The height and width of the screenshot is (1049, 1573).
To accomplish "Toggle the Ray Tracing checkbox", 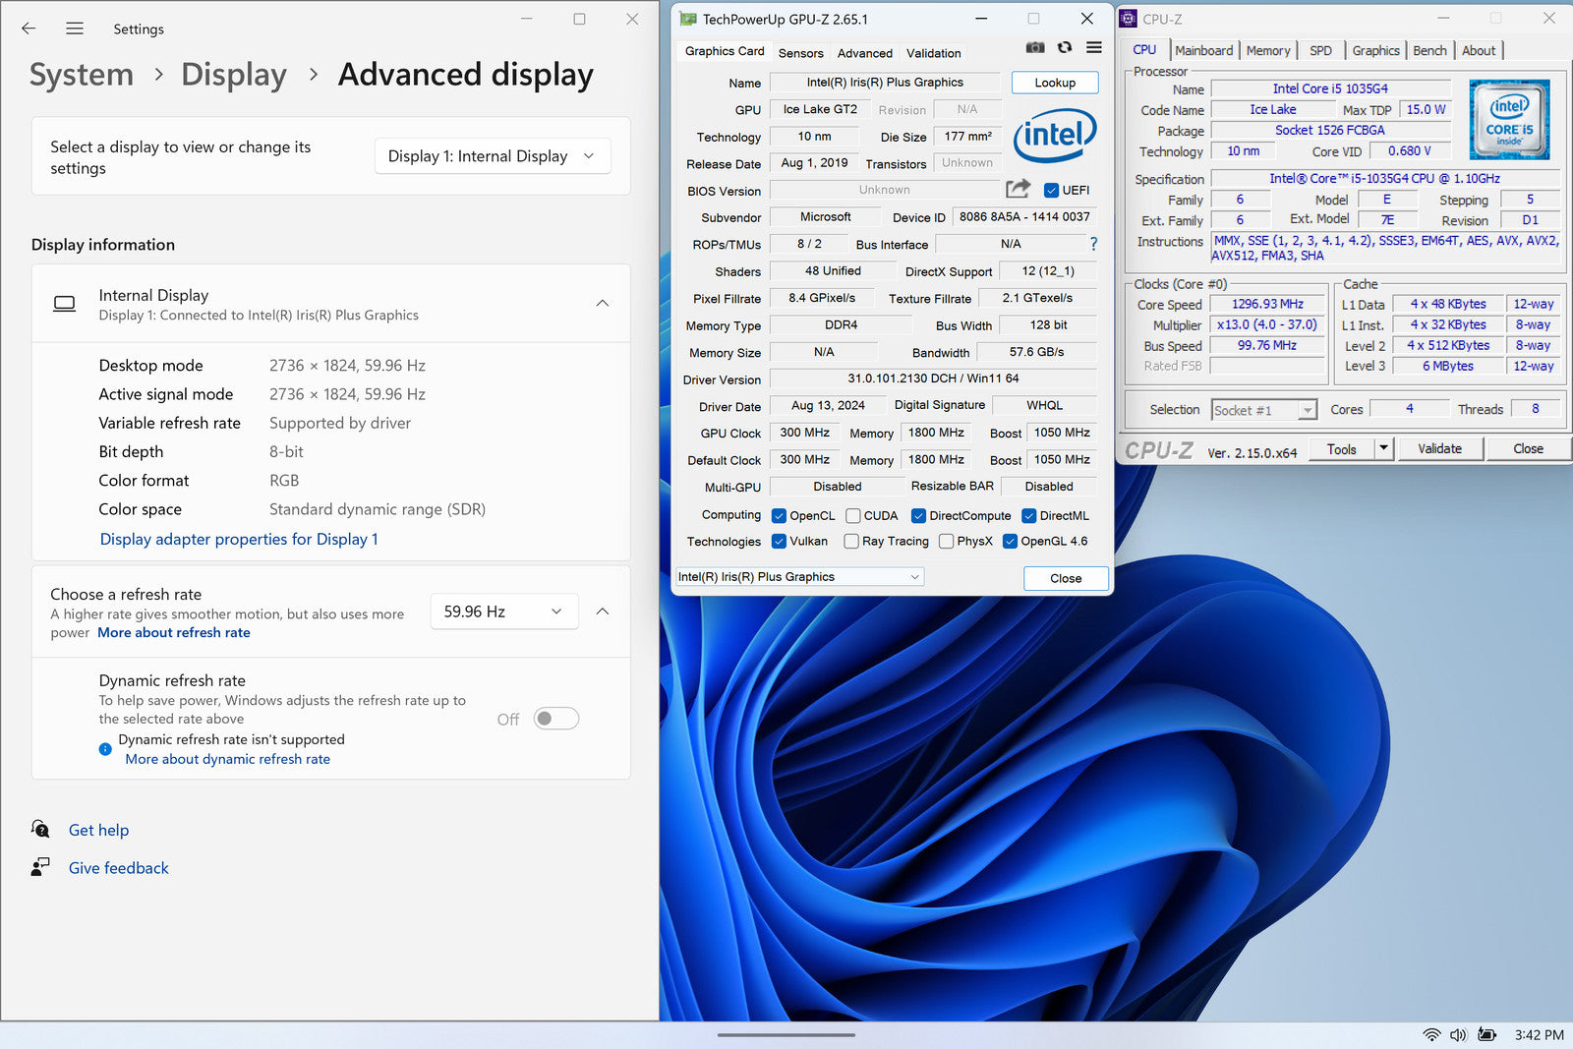I will click(851, 541).
